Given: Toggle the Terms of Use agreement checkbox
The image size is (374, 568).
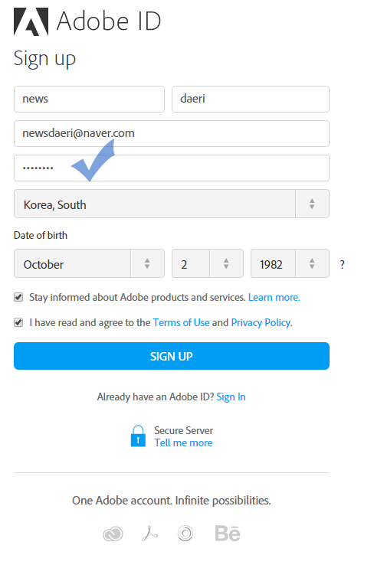Looking at the screenshot, I should [x=18, y=322].
